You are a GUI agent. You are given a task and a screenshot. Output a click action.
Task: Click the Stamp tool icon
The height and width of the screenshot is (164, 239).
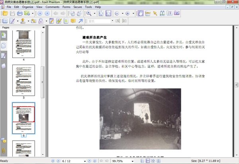coord(23,21)
